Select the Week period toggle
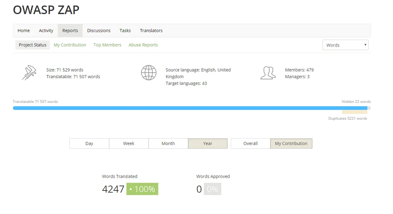This screenshot has height=214, width=393. (129, 143)
